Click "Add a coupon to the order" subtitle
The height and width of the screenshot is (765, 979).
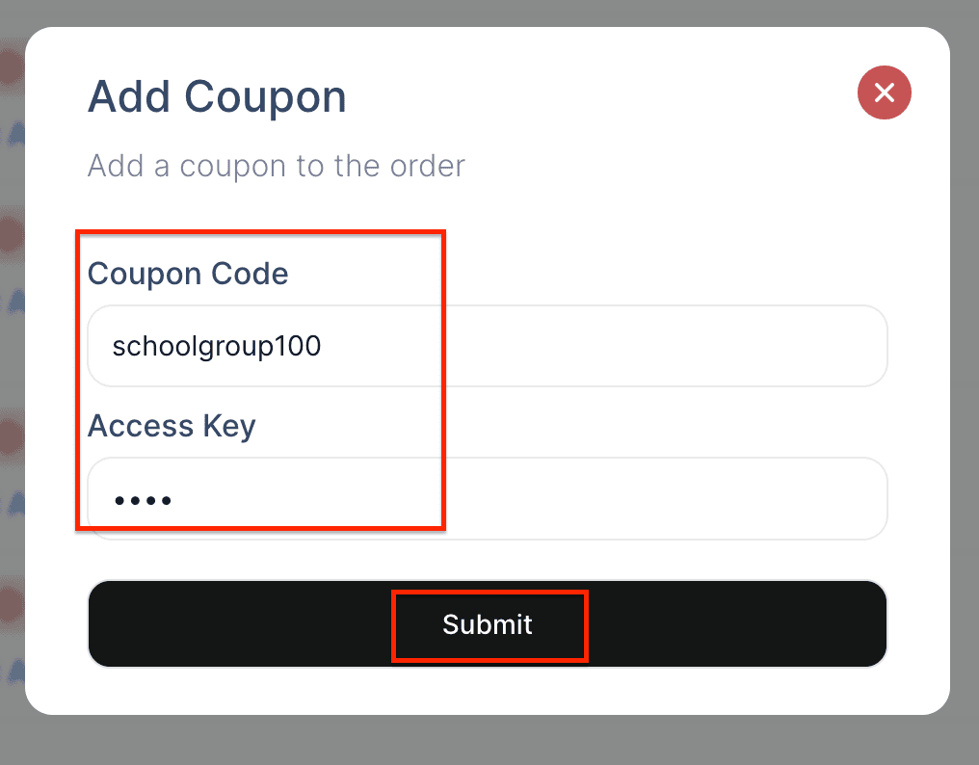coord(277,166)
